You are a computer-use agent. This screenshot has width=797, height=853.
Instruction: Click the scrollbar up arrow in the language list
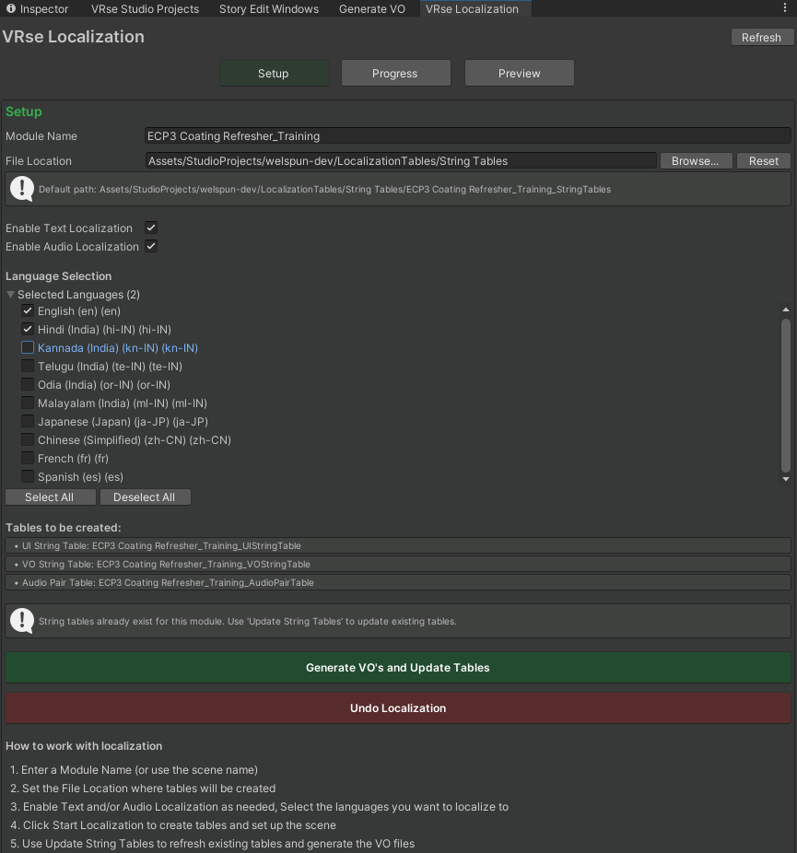(x=785, y=309)
